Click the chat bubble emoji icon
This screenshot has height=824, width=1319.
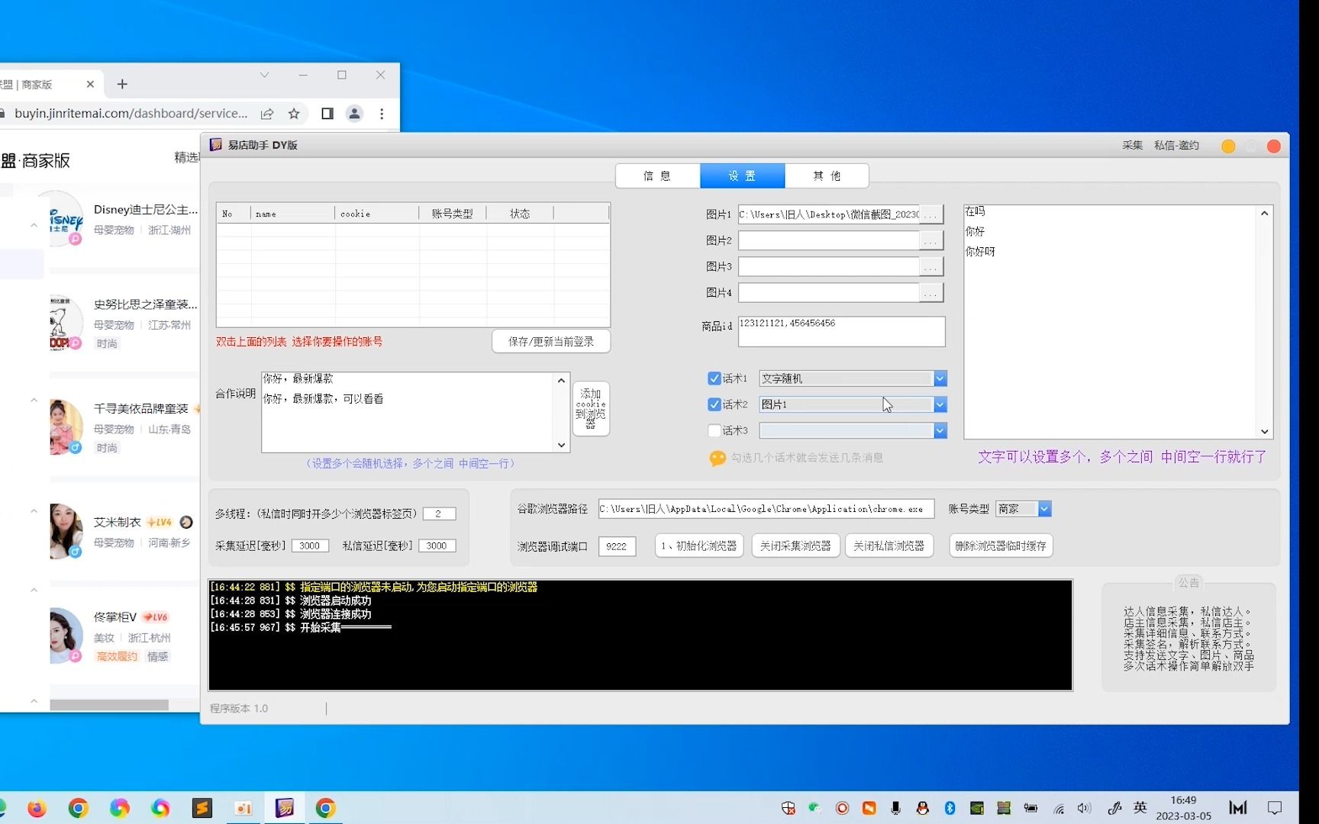(718, 459)
